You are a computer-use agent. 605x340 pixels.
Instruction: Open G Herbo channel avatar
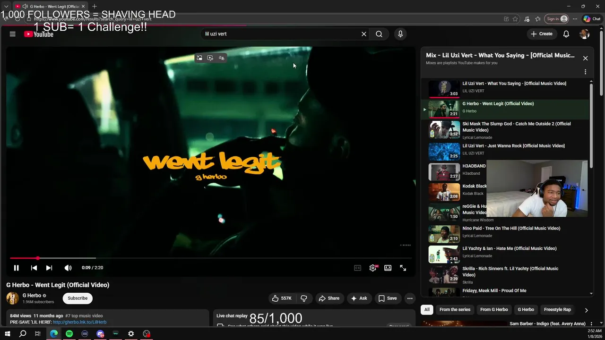tap(12, 298)
